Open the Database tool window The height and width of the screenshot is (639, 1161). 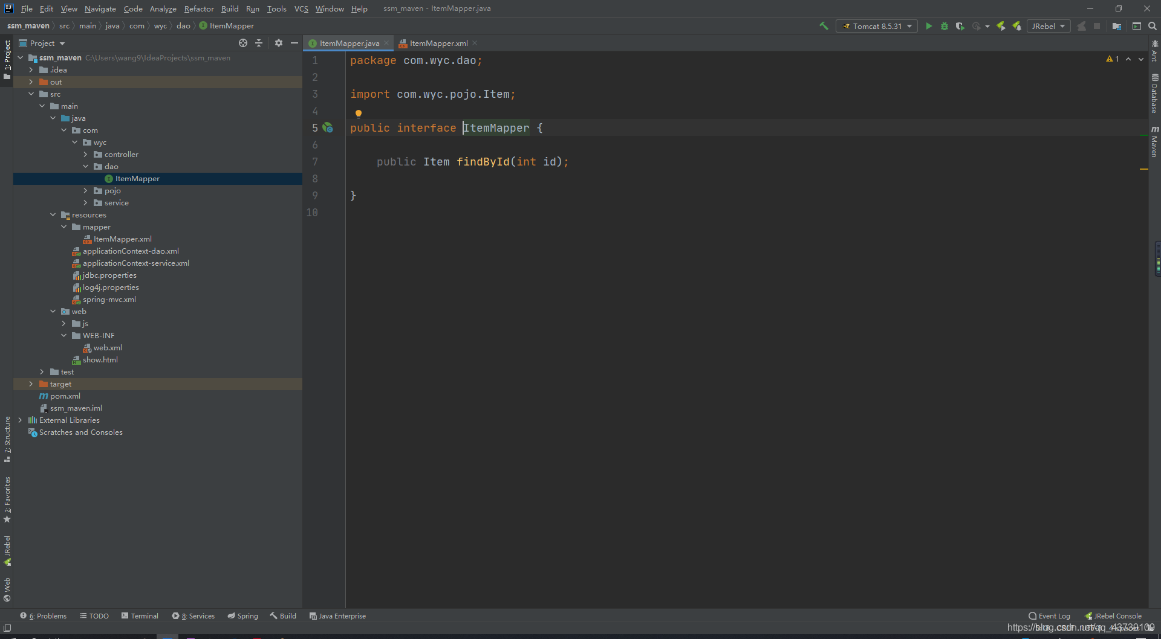(x=1154, y=94)
